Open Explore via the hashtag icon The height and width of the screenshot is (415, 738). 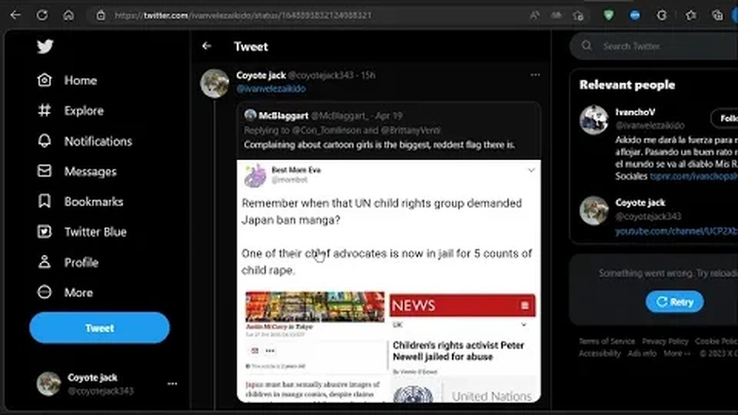point(44,111)
